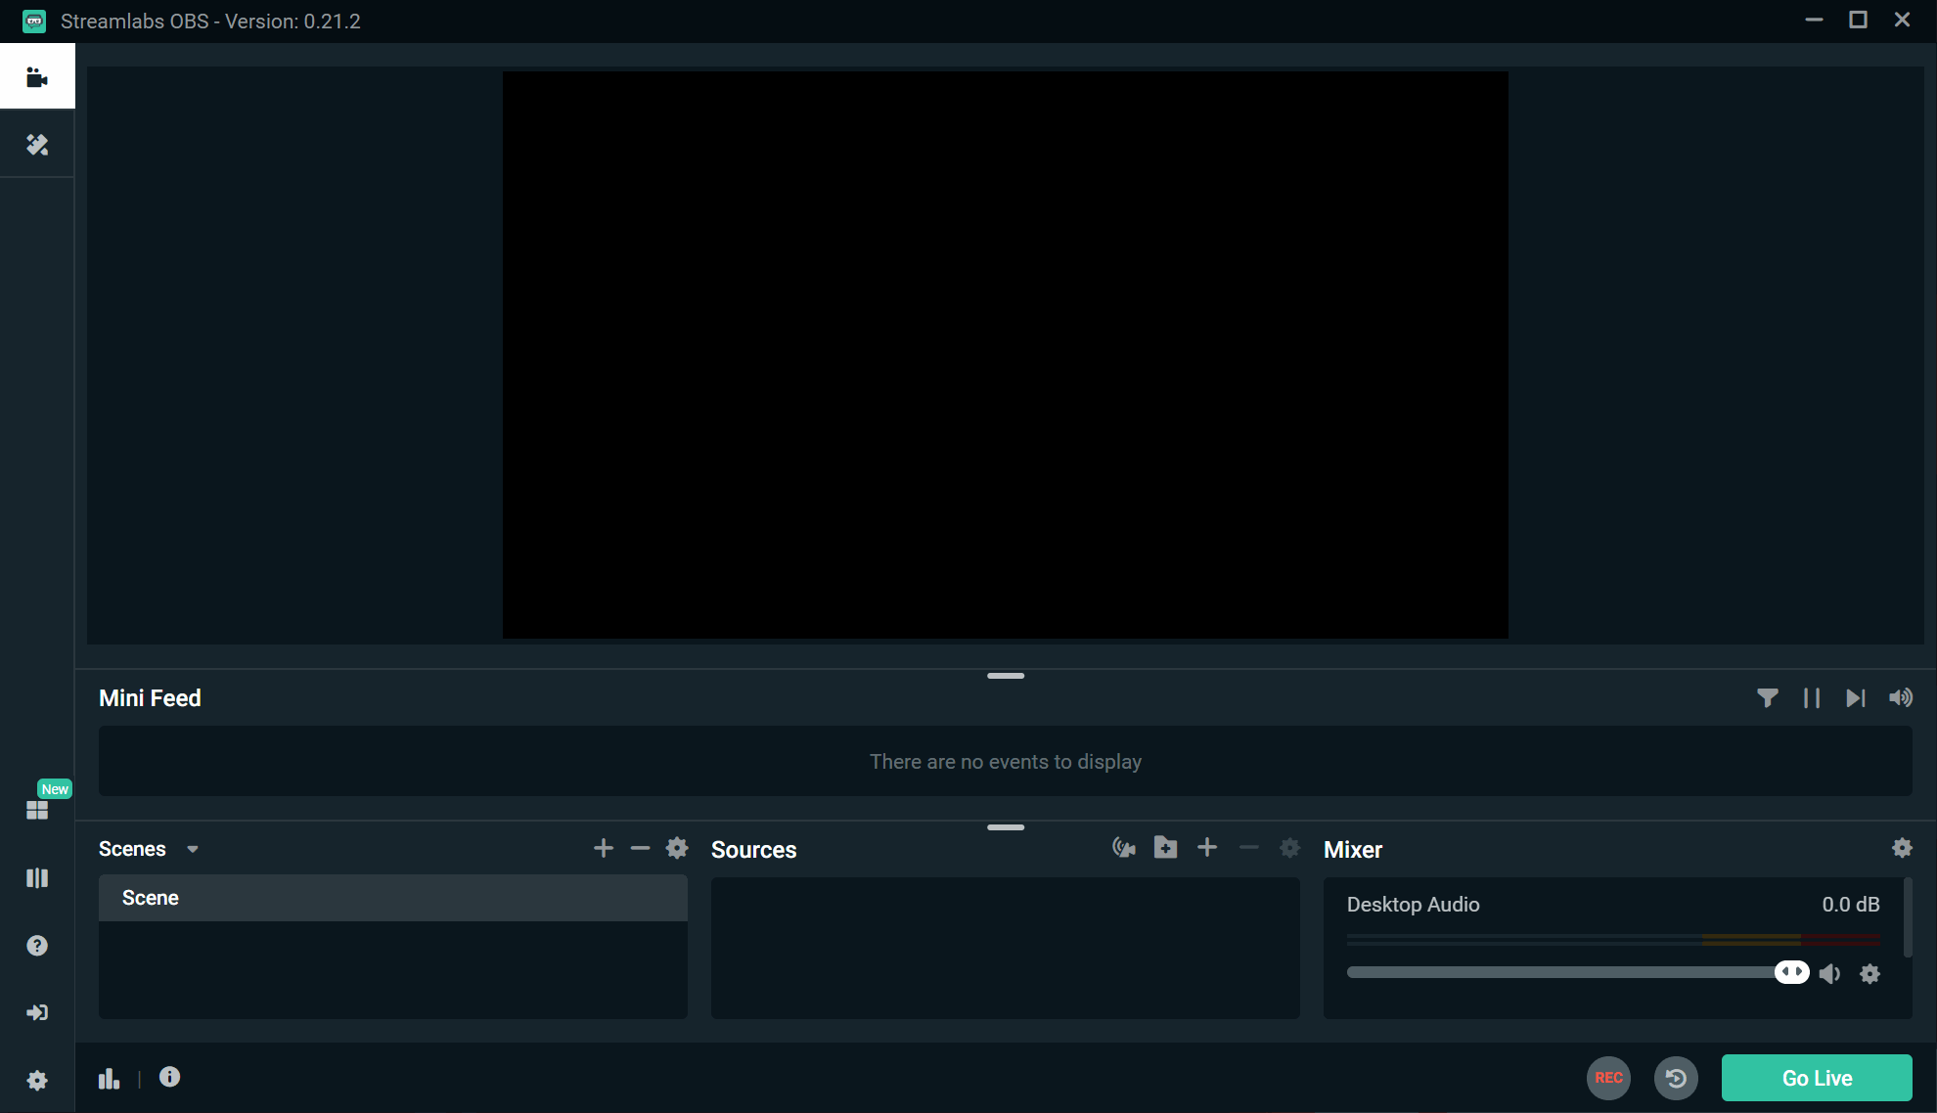Click the logout arrow icon in sidebar
Viewport: 1937px width, 1113px height.
coord(37,1012)
